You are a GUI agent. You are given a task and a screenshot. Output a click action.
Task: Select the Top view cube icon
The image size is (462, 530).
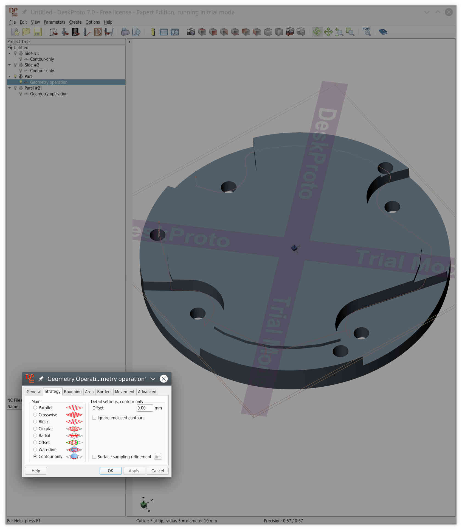202,32
